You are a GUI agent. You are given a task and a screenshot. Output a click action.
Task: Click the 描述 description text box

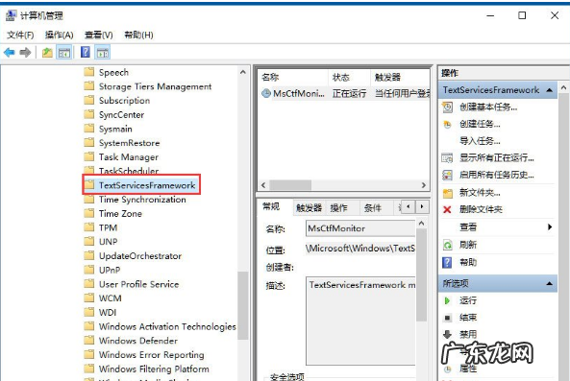(360, 321)
